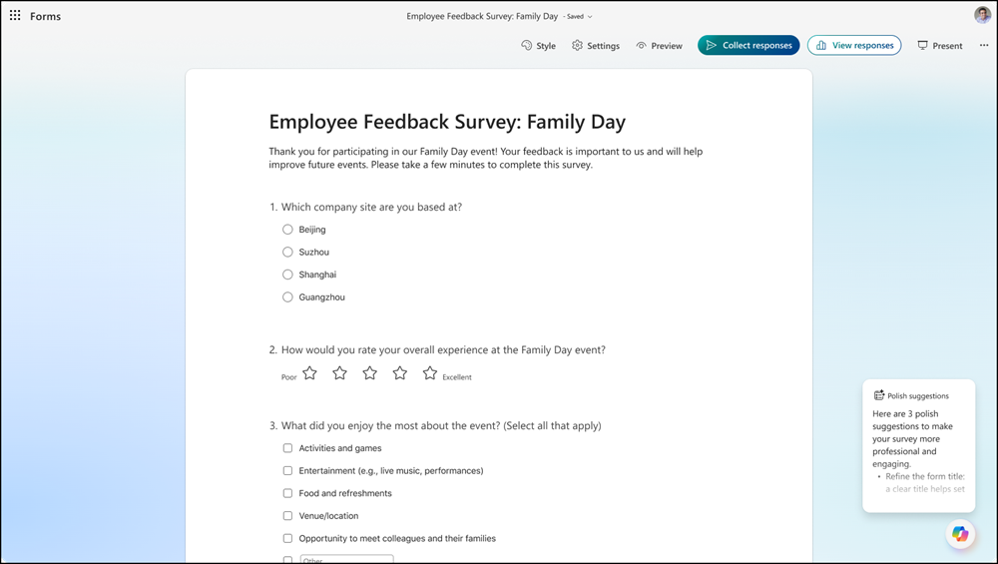998x564 pixels.
Task: Check the Activities and games box
Action: coord(287,448)
